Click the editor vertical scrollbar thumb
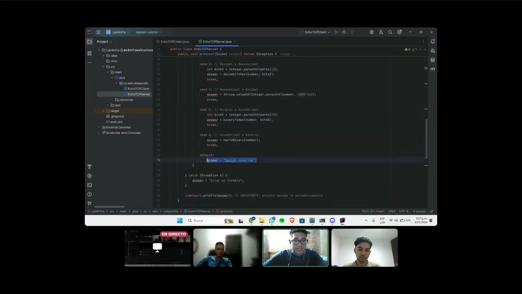522x294 pixels. pyautogui.click(x=426, y=139)
